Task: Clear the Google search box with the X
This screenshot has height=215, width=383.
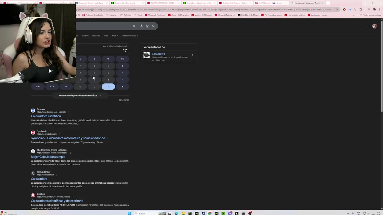Action: 134,26
